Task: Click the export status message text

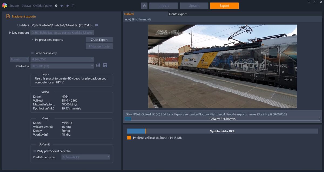Action: pyautogui.click(x=207, y=114)
